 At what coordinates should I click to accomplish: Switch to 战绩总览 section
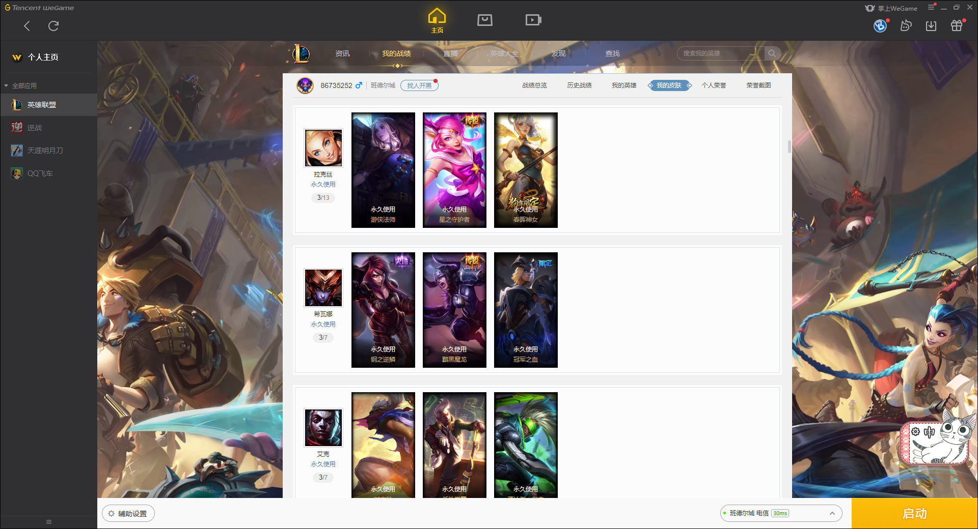click(x=534, y=85)
